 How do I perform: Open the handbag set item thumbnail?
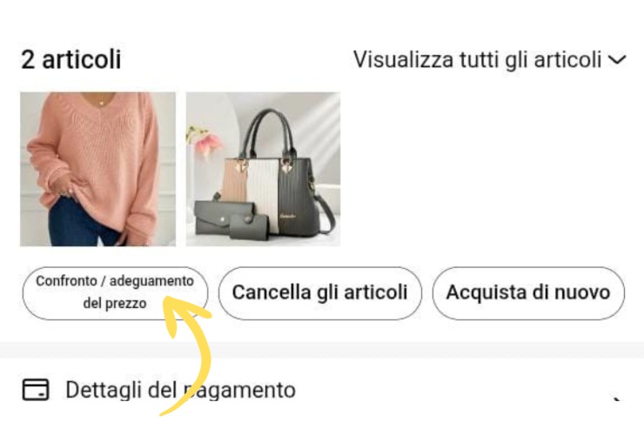coord(263,169)
